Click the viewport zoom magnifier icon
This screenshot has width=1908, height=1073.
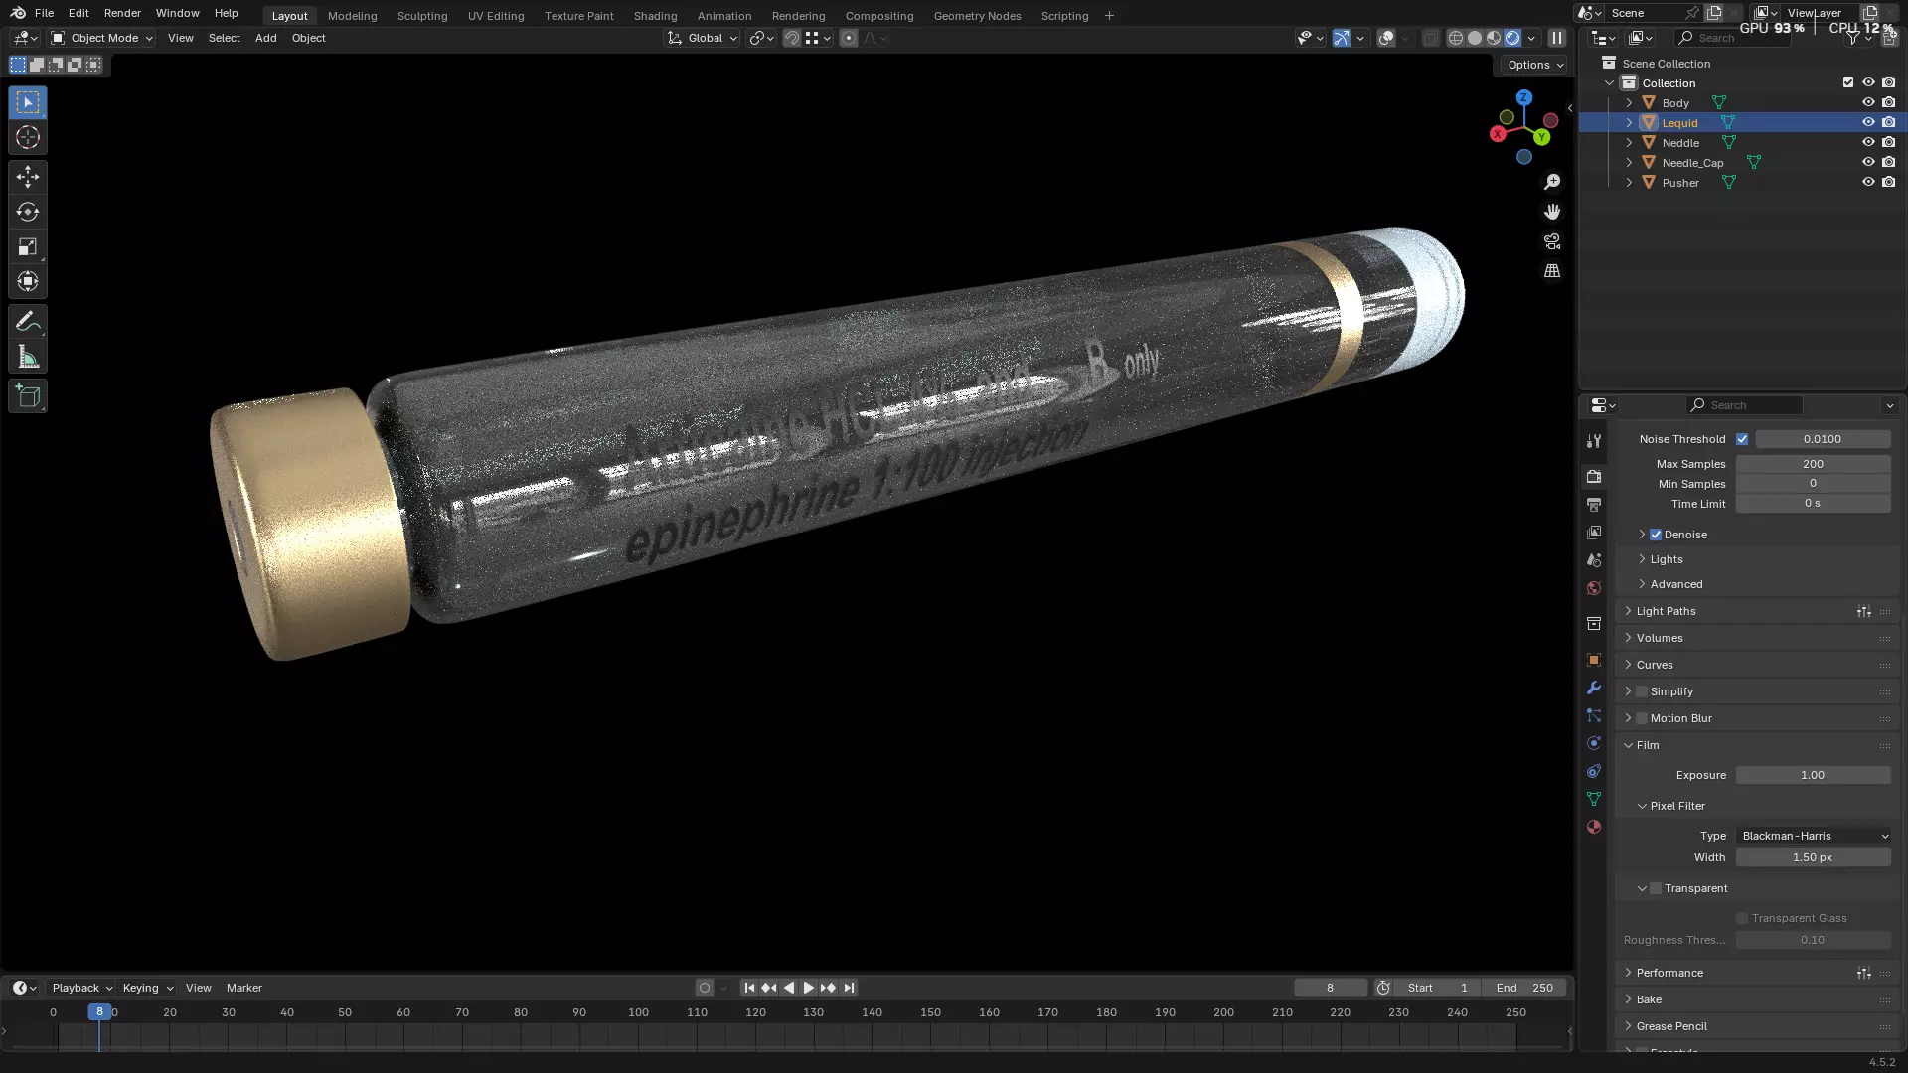pyautogui.click(x=1552, y=182)
